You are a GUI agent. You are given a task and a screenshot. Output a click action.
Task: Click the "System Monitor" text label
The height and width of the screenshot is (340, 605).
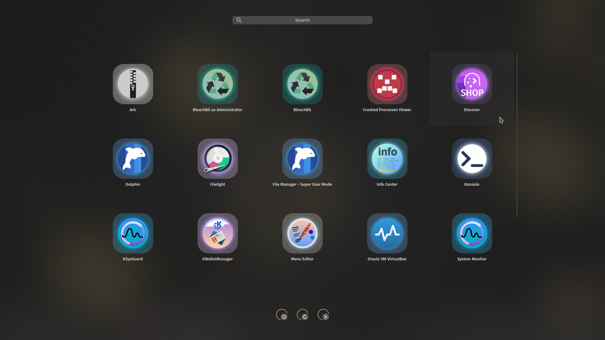pos(472,259)
